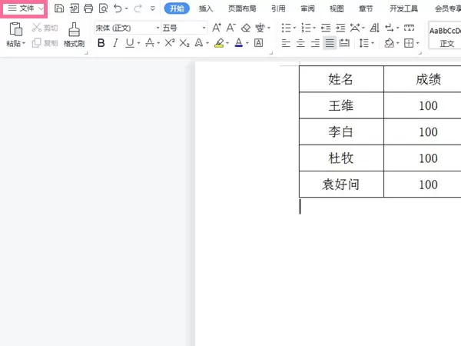Click the 粘贴 paste icon
461x346 pixels.
[15, 29]
